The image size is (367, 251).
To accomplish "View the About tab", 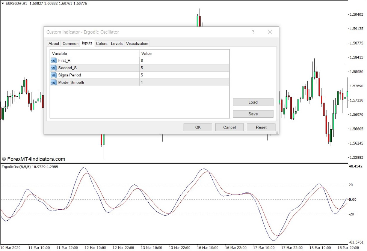I will [x=53, y=43].
